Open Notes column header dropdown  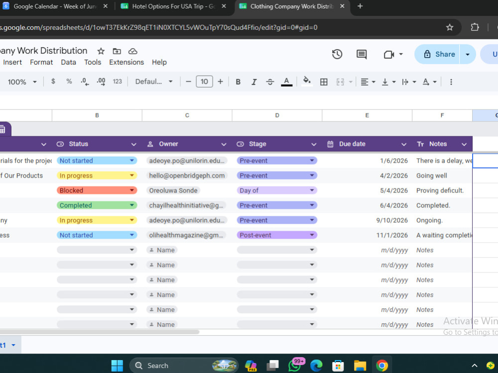pyautogui.click(x=464, y=144)
